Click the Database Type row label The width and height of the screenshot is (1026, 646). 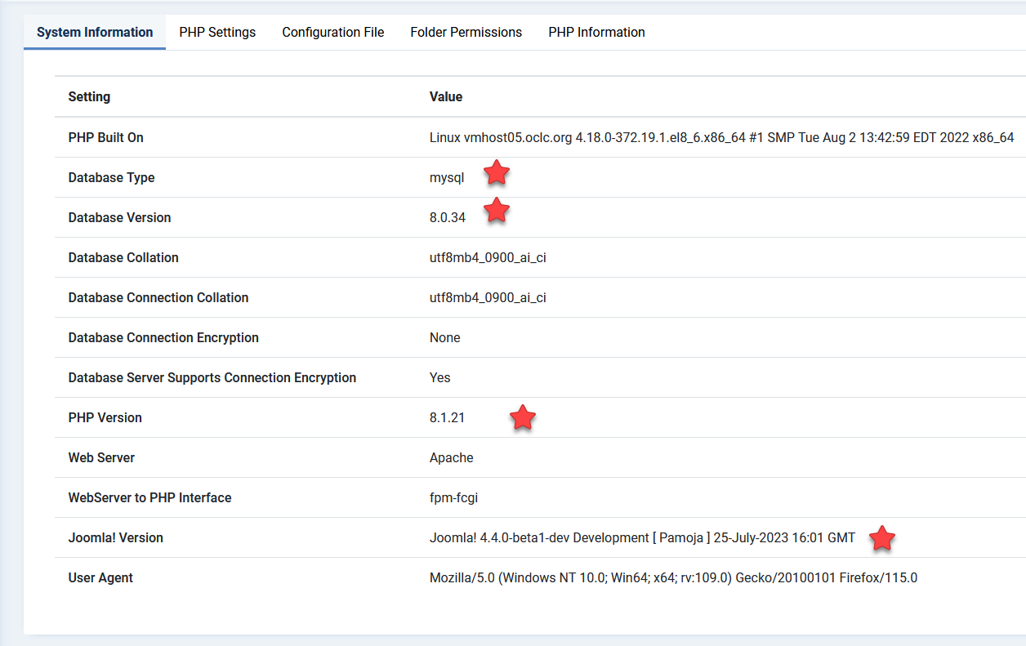[111, 177]
